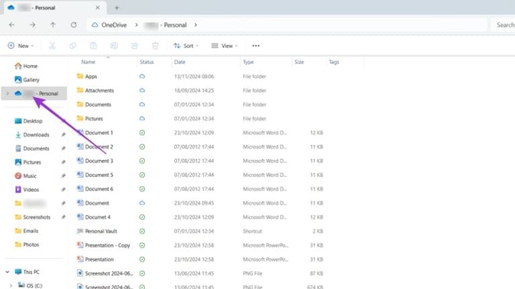Click OneDrive in the address bar

coord(114,25)
